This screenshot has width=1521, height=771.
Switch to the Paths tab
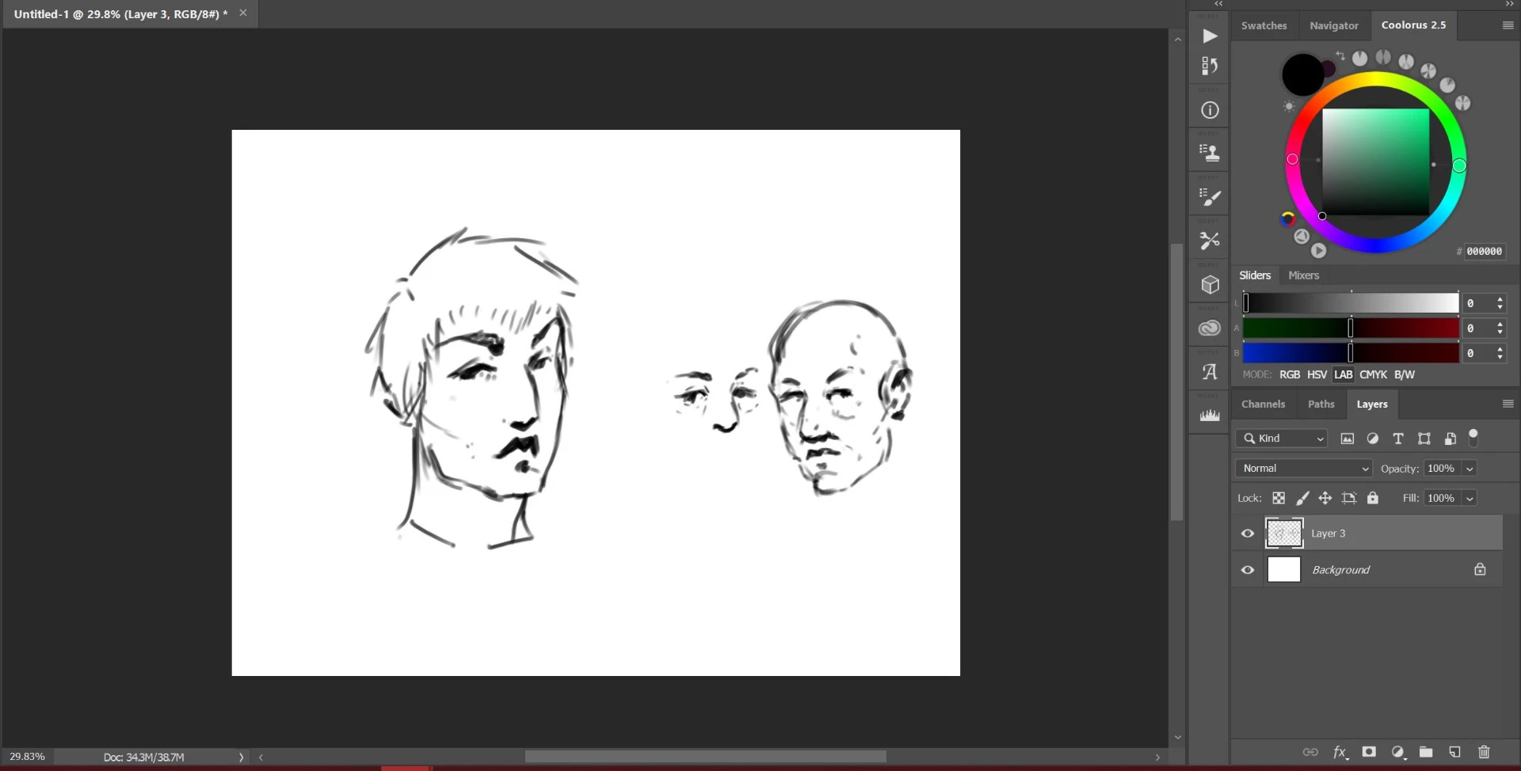(1321, 404)
